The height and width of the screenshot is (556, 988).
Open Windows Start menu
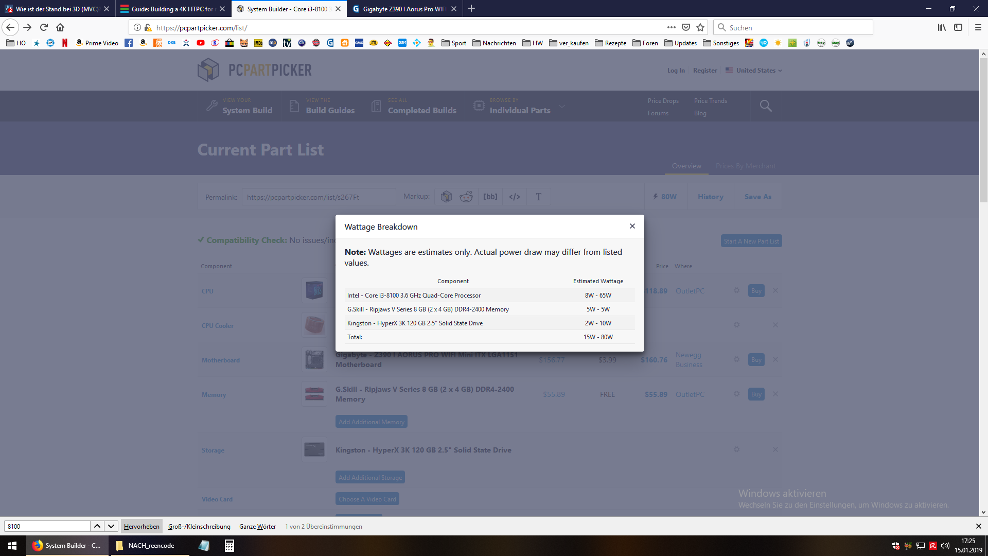[12, 546]
